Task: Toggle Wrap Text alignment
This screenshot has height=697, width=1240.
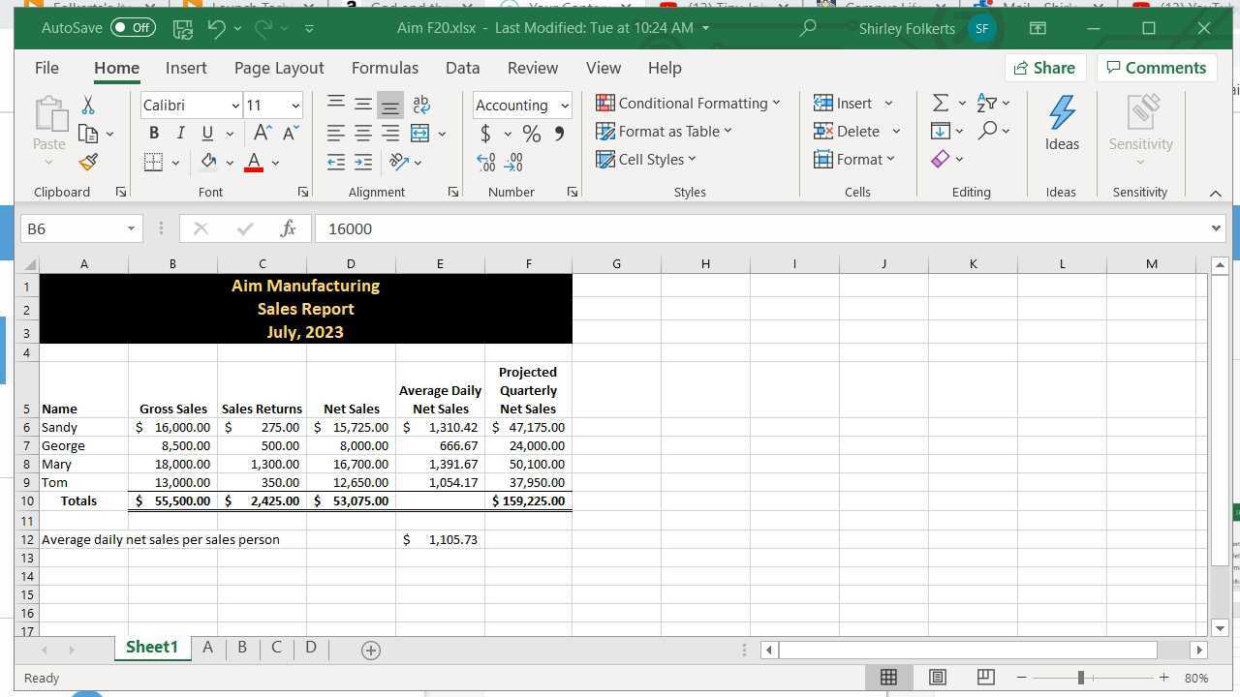Action: click(x=420, y=104)
